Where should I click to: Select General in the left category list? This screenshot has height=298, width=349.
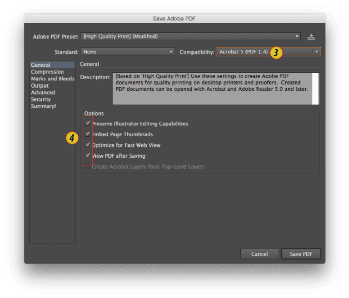[x=52, y=65]
